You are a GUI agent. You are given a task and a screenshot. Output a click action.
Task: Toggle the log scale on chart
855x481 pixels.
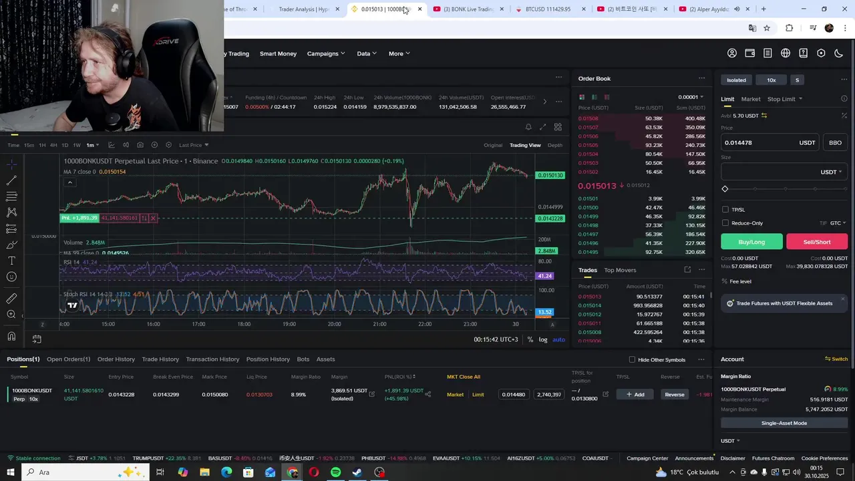543,339
